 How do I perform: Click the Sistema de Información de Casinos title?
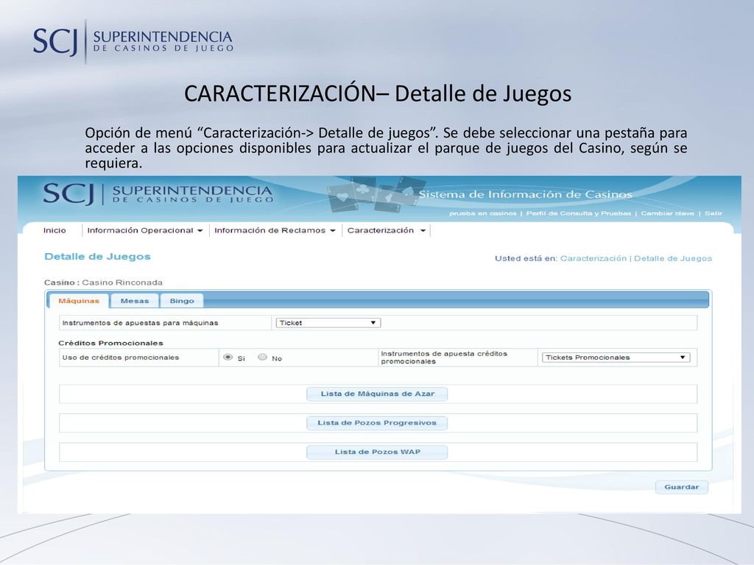tap(525, 194)
